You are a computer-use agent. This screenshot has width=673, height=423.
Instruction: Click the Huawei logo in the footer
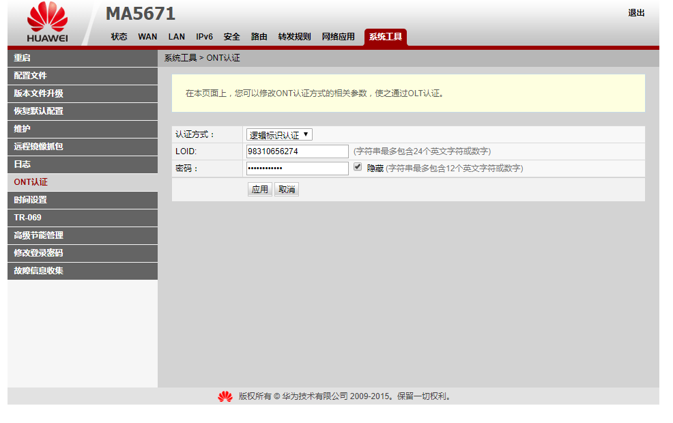click(x=225, y=396)
